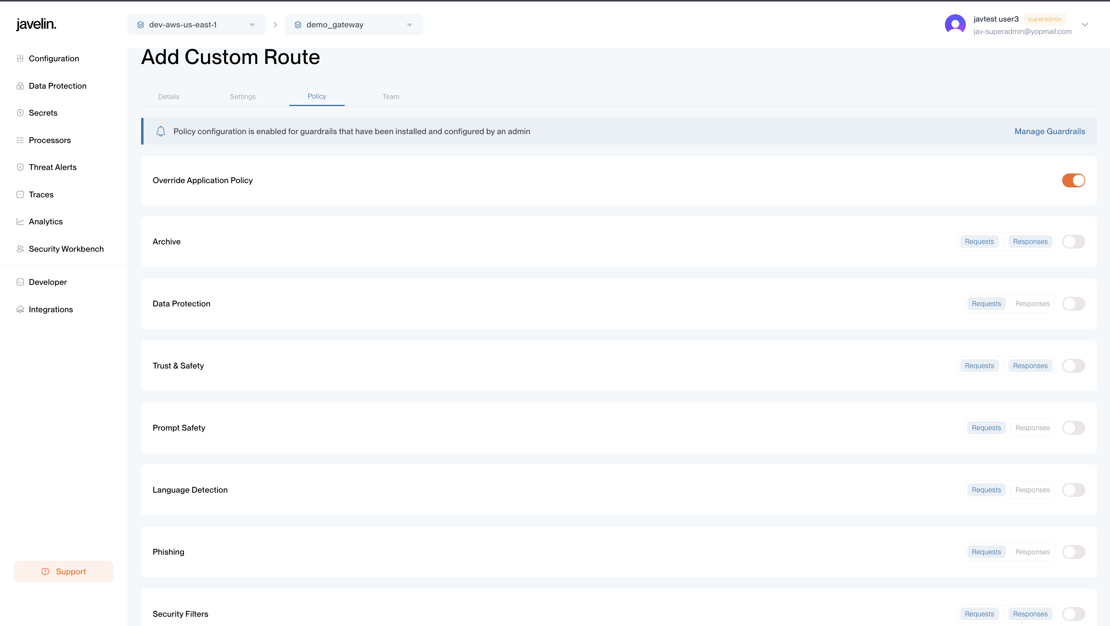The width and height of the screenshot is (1110, 626).
Task: Enable the Language Detection toggle
Action: click(1073, 490)
